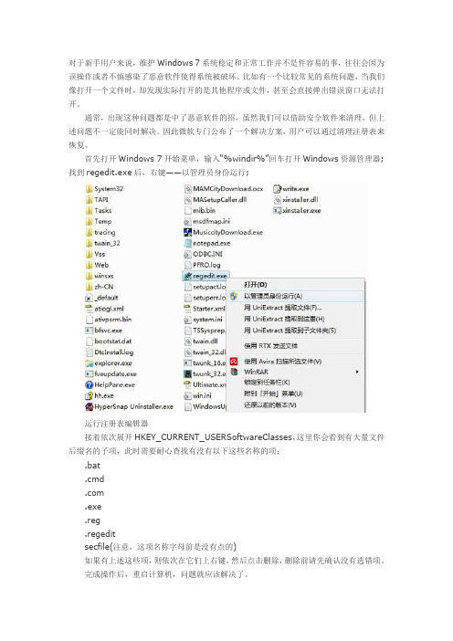Select the Vss folder icon

(x=90, y=254)
